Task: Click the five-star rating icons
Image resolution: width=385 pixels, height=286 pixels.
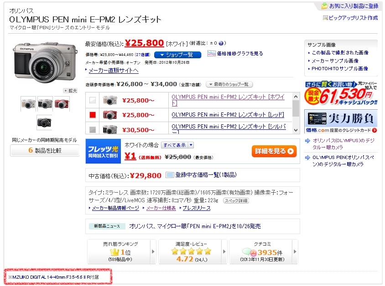Action: (191, 251)
